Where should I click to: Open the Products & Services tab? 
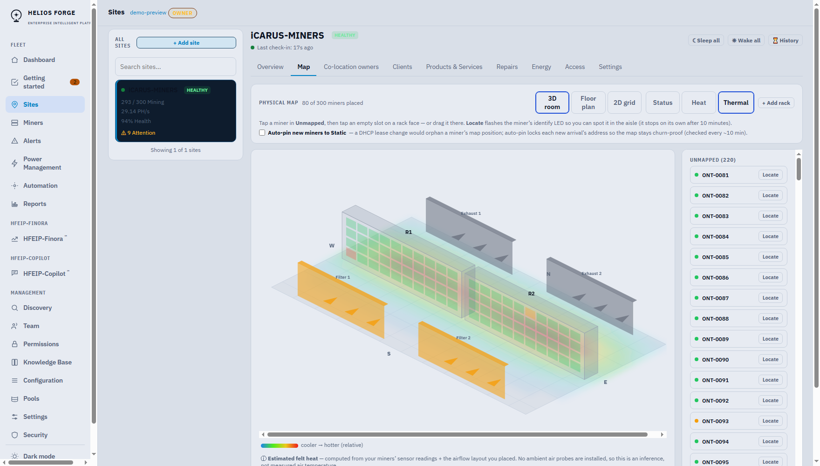pyautogui.click(x=454, y=67)
